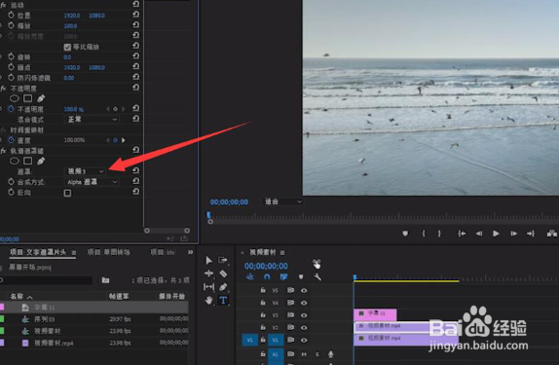559x365 pixels.
Task: Hide track V3 with eye icon
Action: click(x=304, y=315)
